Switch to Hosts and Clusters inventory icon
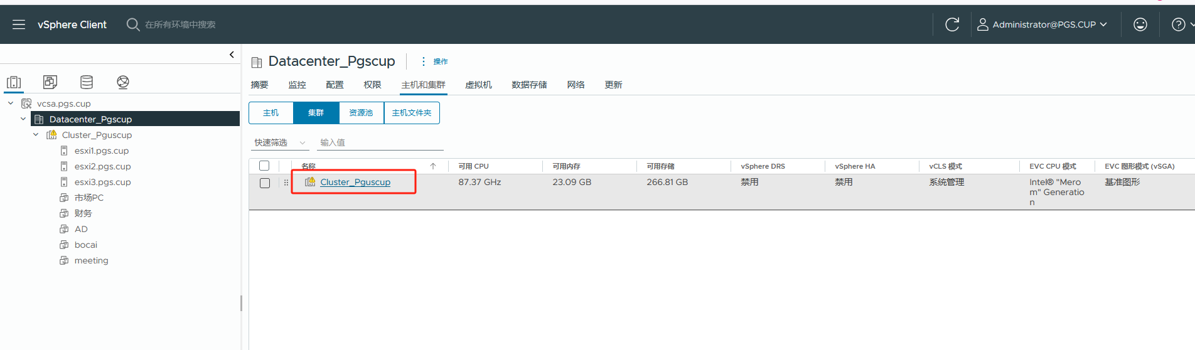The image size is (1195, 350). click(x=14, y=82)
